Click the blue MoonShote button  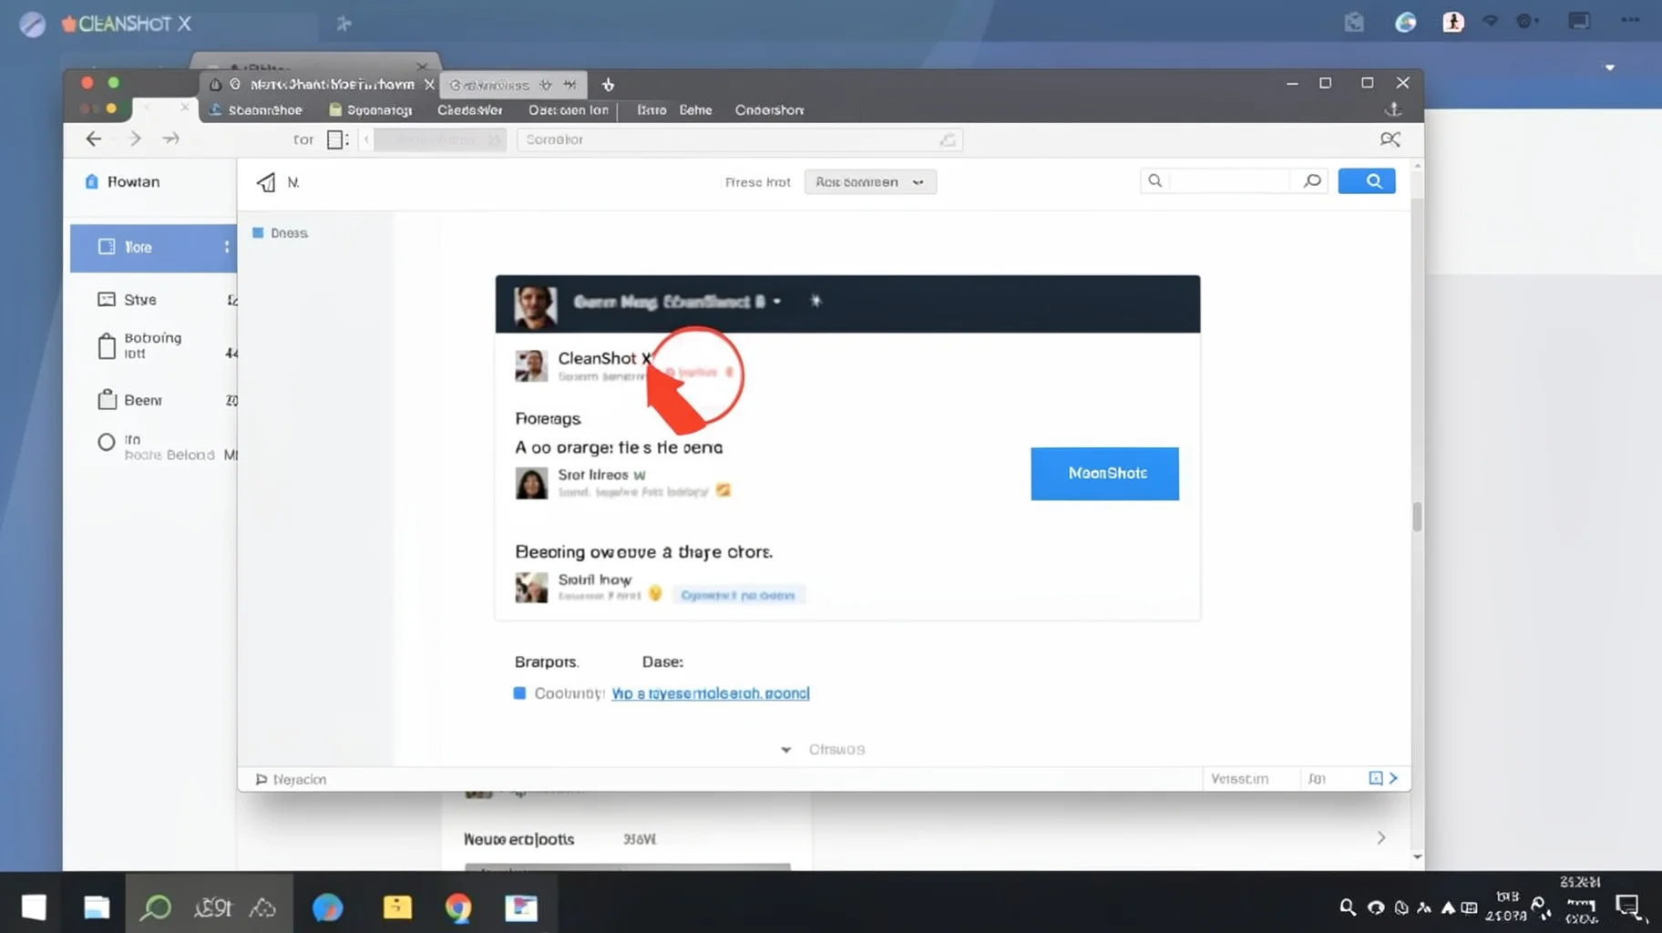click(1104, 473)
